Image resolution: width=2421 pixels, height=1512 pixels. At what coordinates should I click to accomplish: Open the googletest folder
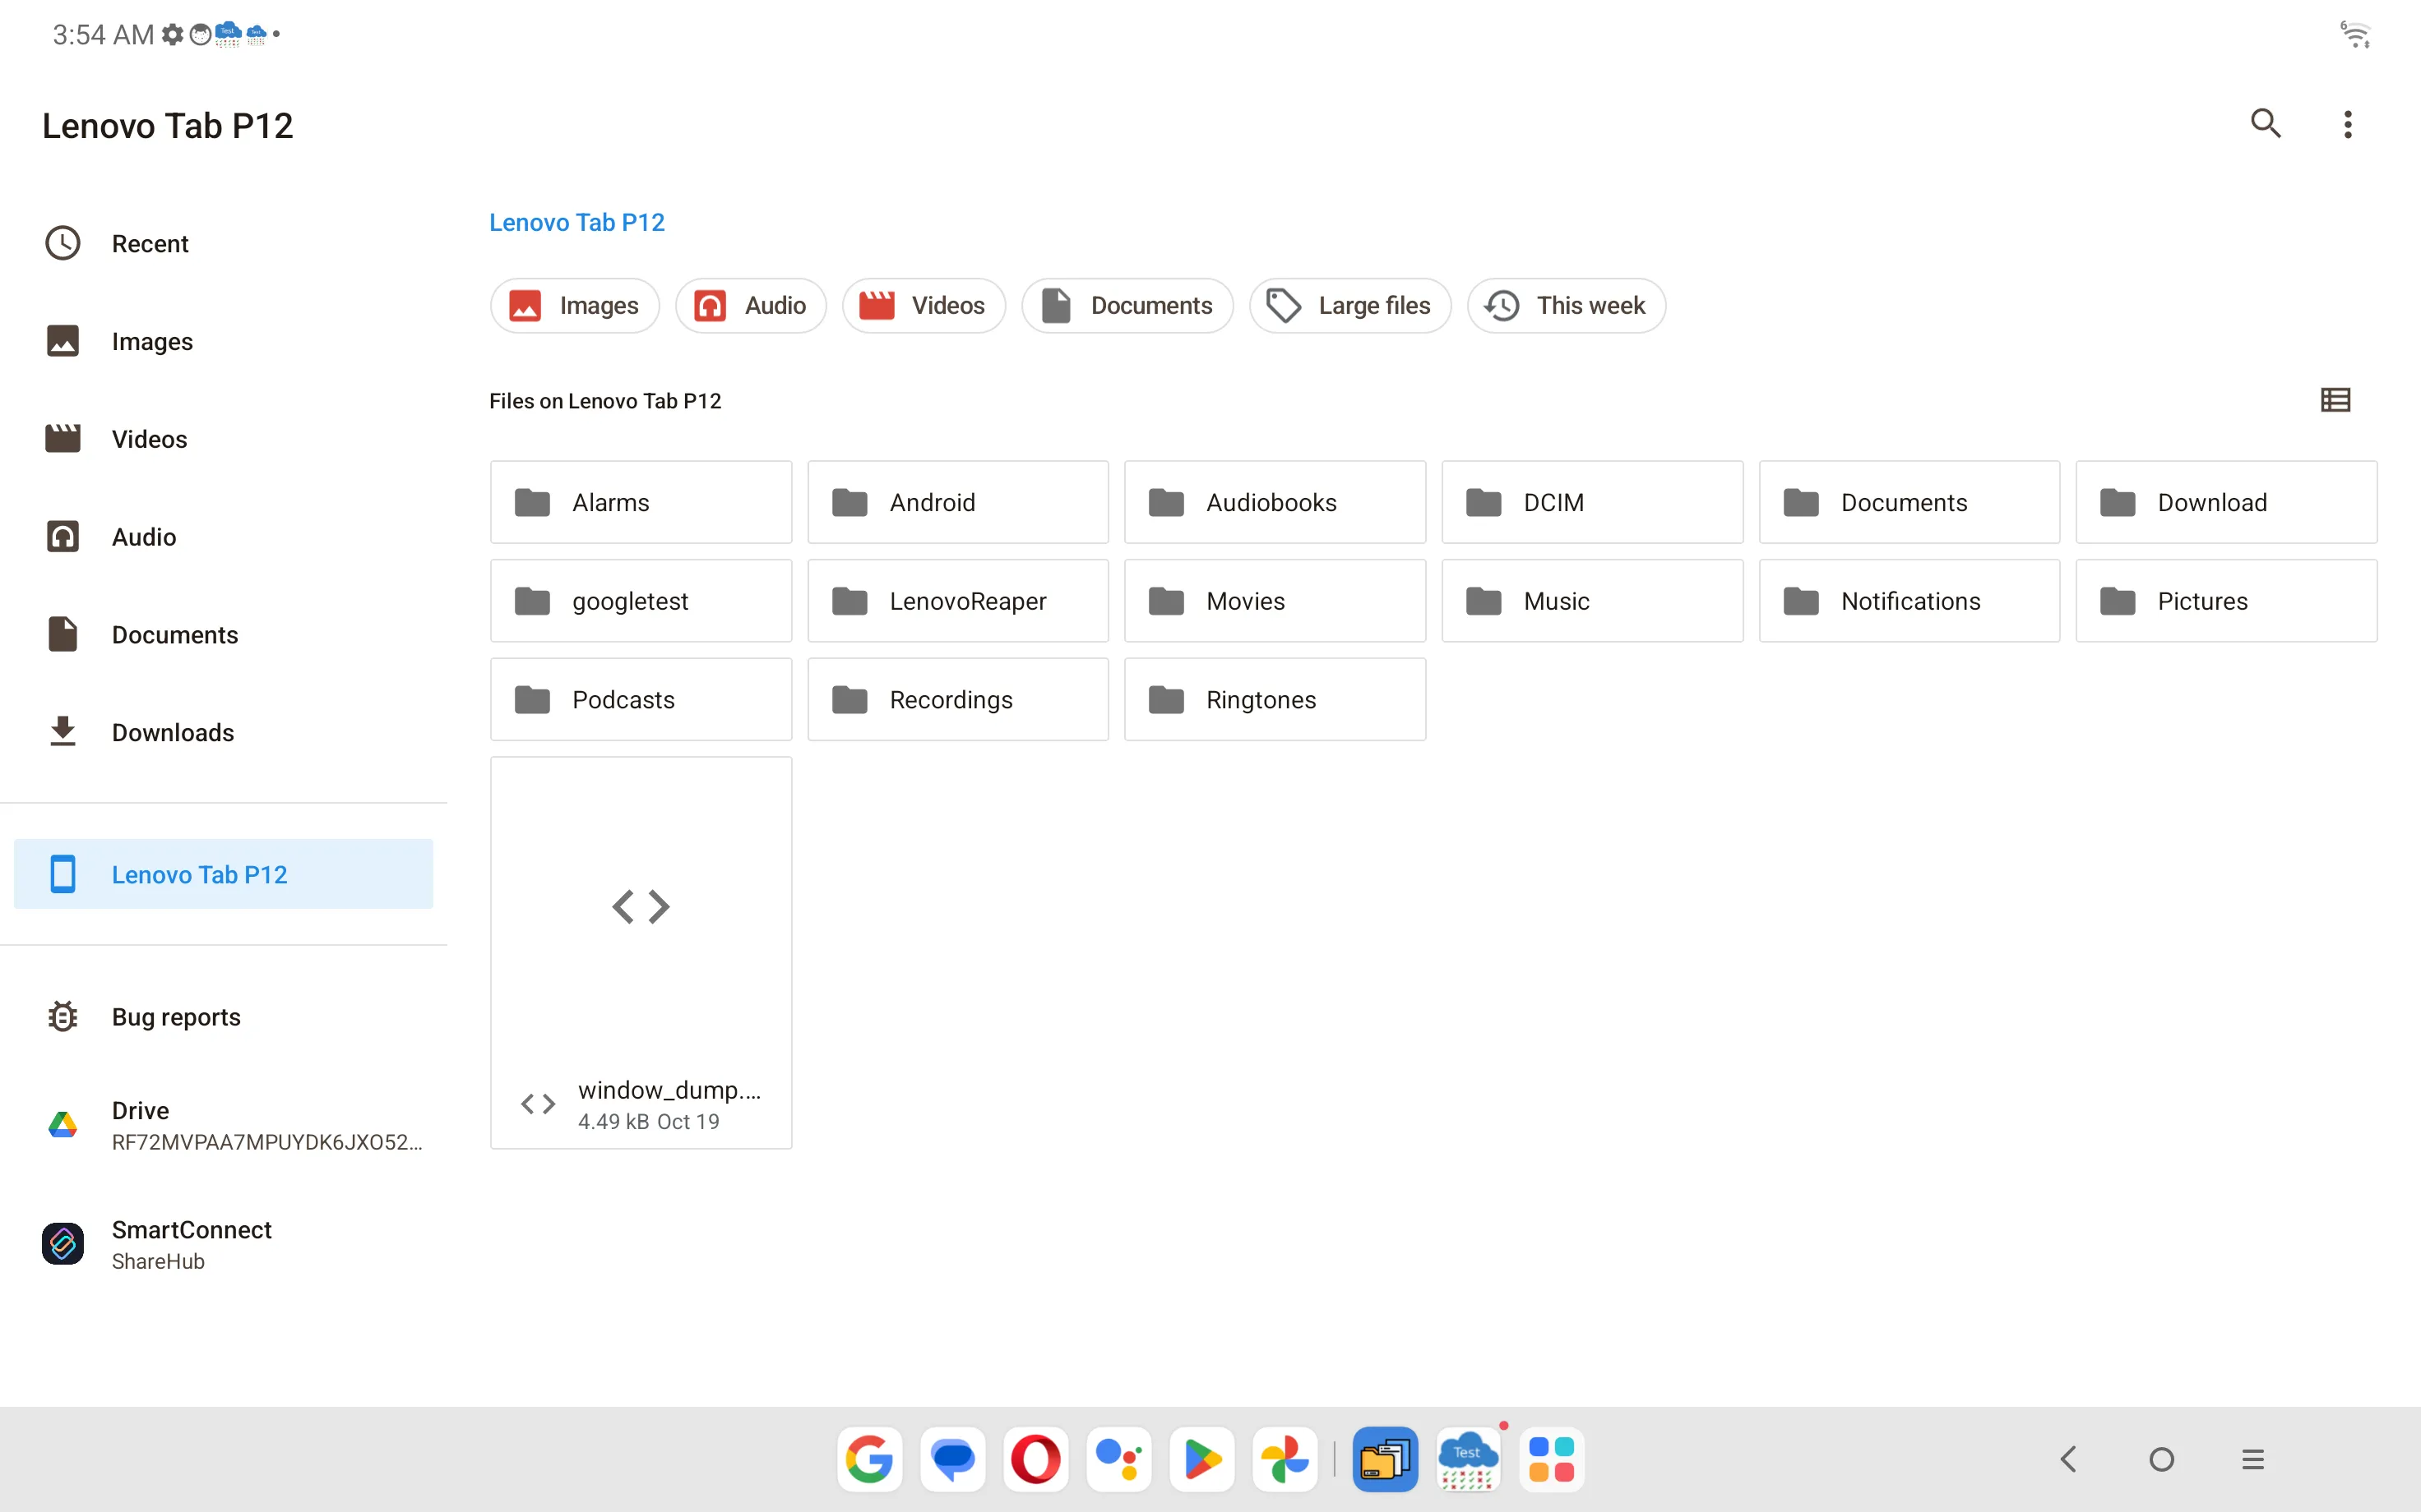tap(641, 601)
